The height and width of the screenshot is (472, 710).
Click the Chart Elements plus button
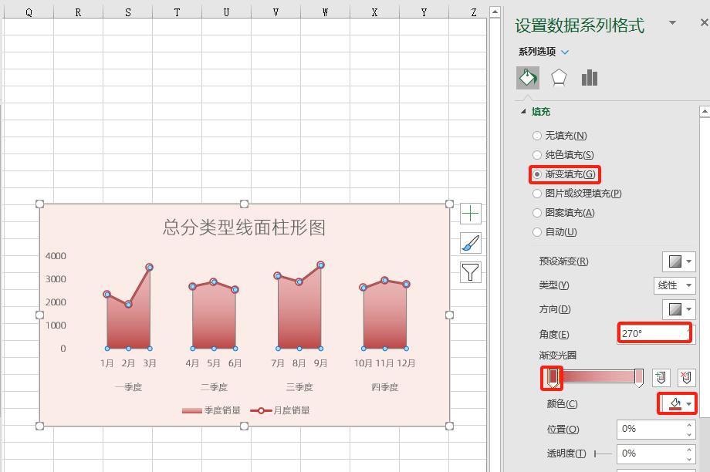[x=471, y=214]
